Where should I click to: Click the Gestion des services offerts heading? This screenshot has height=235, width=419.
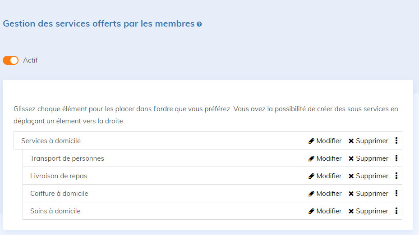tap(99, 24)
